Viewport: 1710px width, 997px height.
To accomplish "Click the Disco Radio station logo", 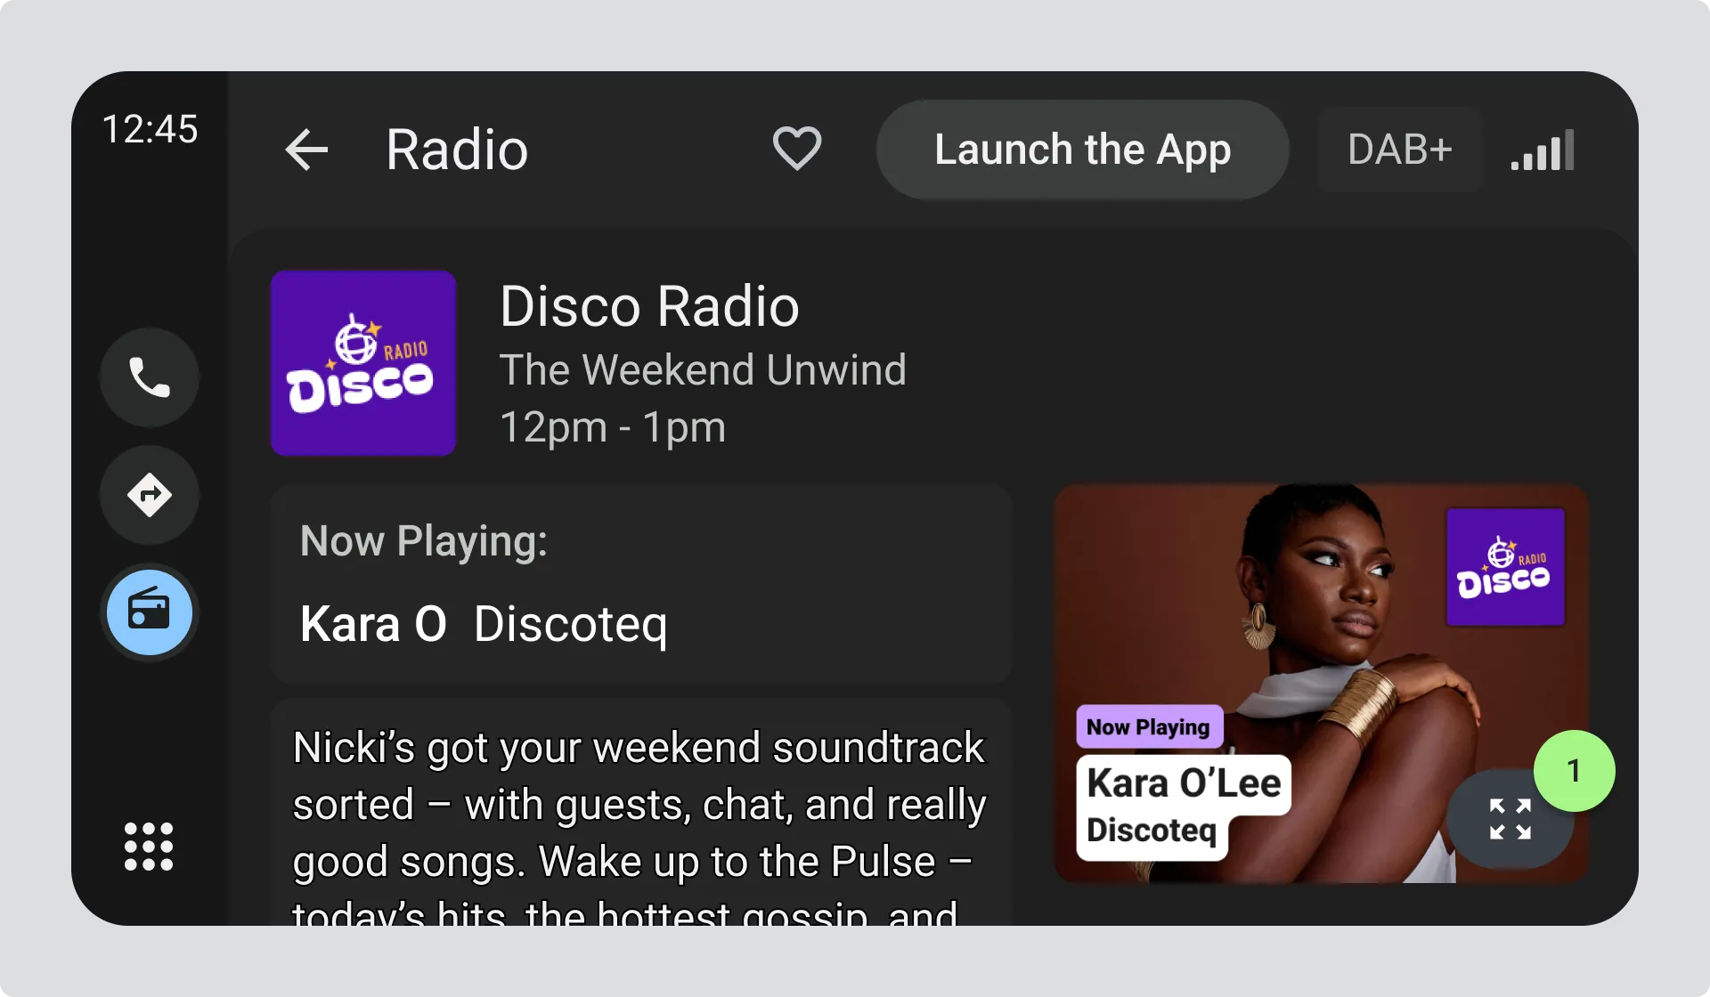I will (363, 363).
